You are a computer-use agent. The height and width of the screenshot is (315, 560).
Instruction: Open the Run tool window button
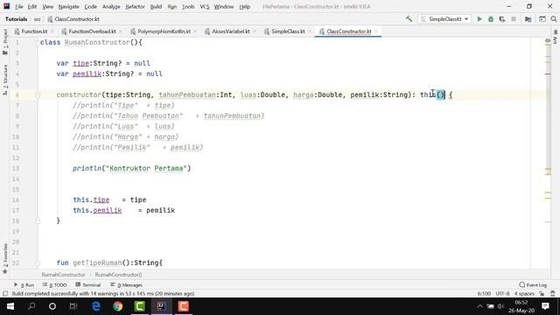tap(24, 285)
